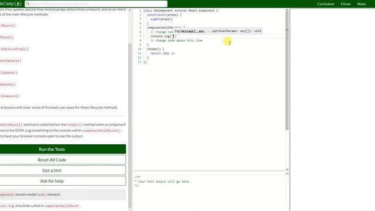Focus the search input field
Viewport: 375px width, 211px height.
click(96, 4)
